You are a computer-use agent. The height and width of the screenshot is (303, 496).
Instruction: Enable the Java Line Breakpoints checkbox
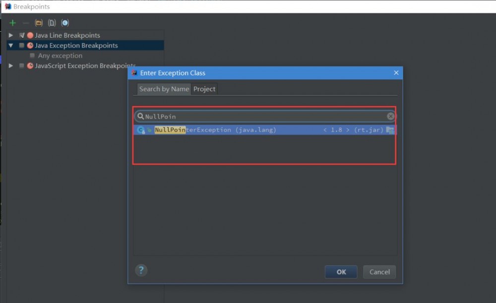coord(22,35)
